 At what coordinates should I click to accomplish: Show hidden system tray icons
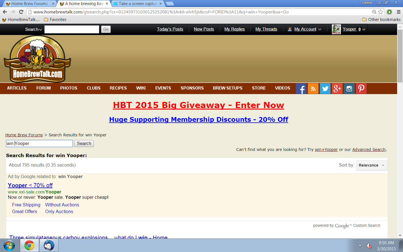(x=360, y=246)
